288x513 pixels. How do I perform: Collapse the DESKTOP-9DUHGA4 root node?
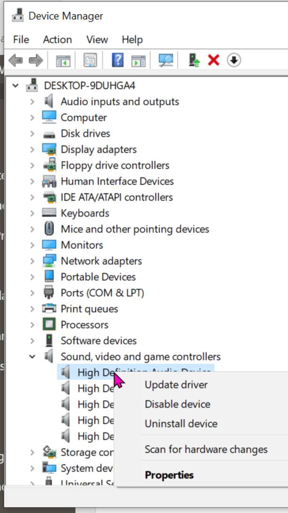[16, 85]
